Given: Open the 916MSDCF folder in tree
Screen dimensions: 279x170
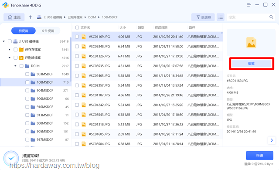Looking at the screenshot, I should pyautogui.click(x=45, y=107).
